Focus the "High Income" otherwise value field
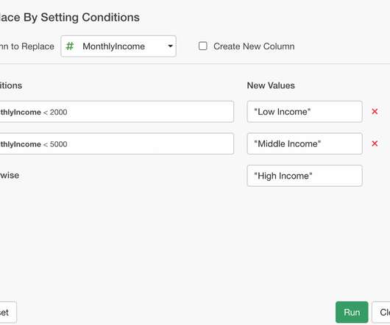The width and height of the screenshot is (390, 325). [305, 176]
